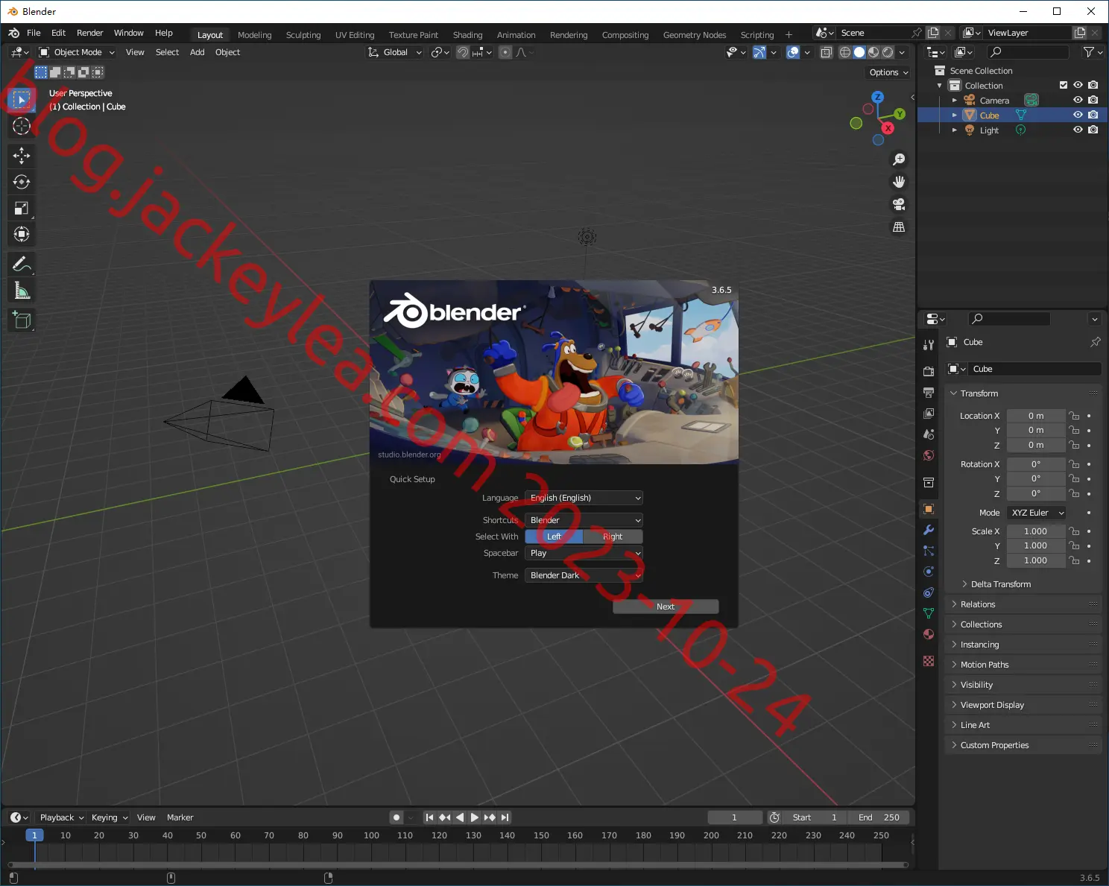Open the Language dropdown

[584, 498]
